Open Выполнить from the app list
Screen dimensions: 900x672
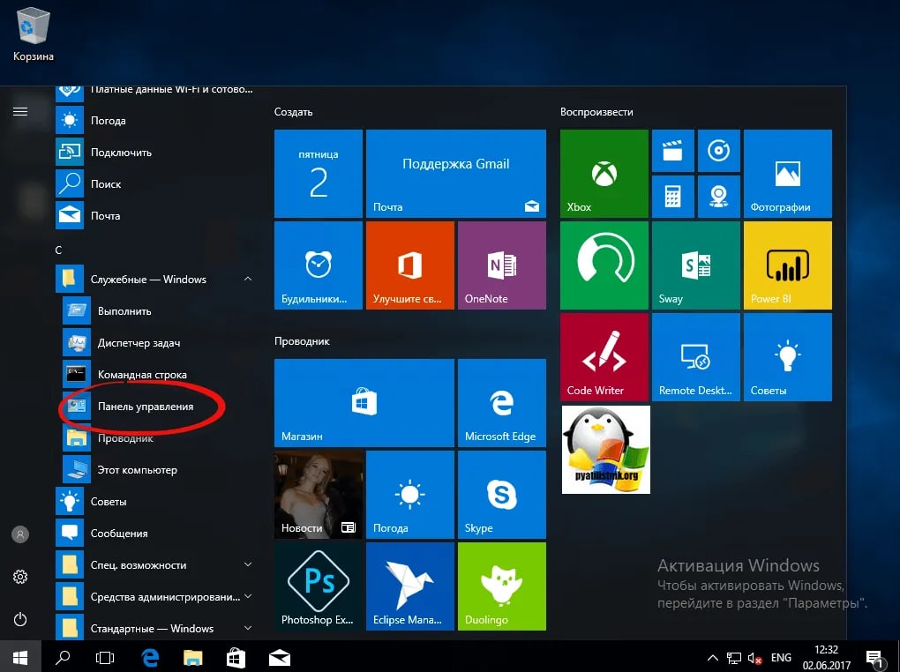(159, 311)
